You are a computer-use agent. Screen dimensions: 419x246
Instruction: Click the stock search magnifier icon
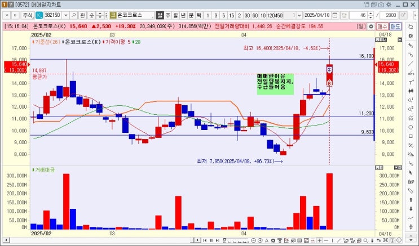(x=74, y=15)
